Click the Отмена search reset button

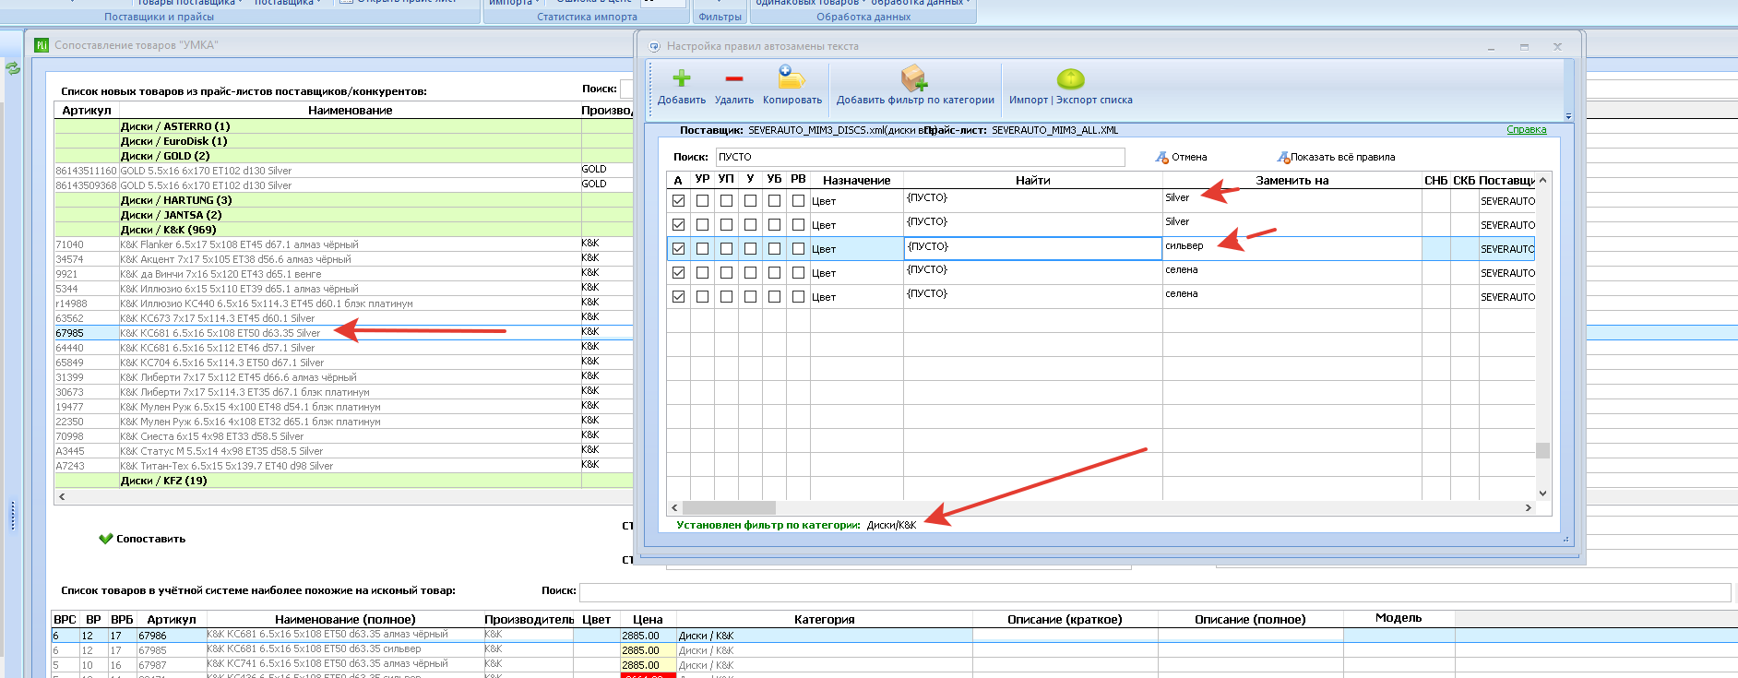tap(1182, 157)
